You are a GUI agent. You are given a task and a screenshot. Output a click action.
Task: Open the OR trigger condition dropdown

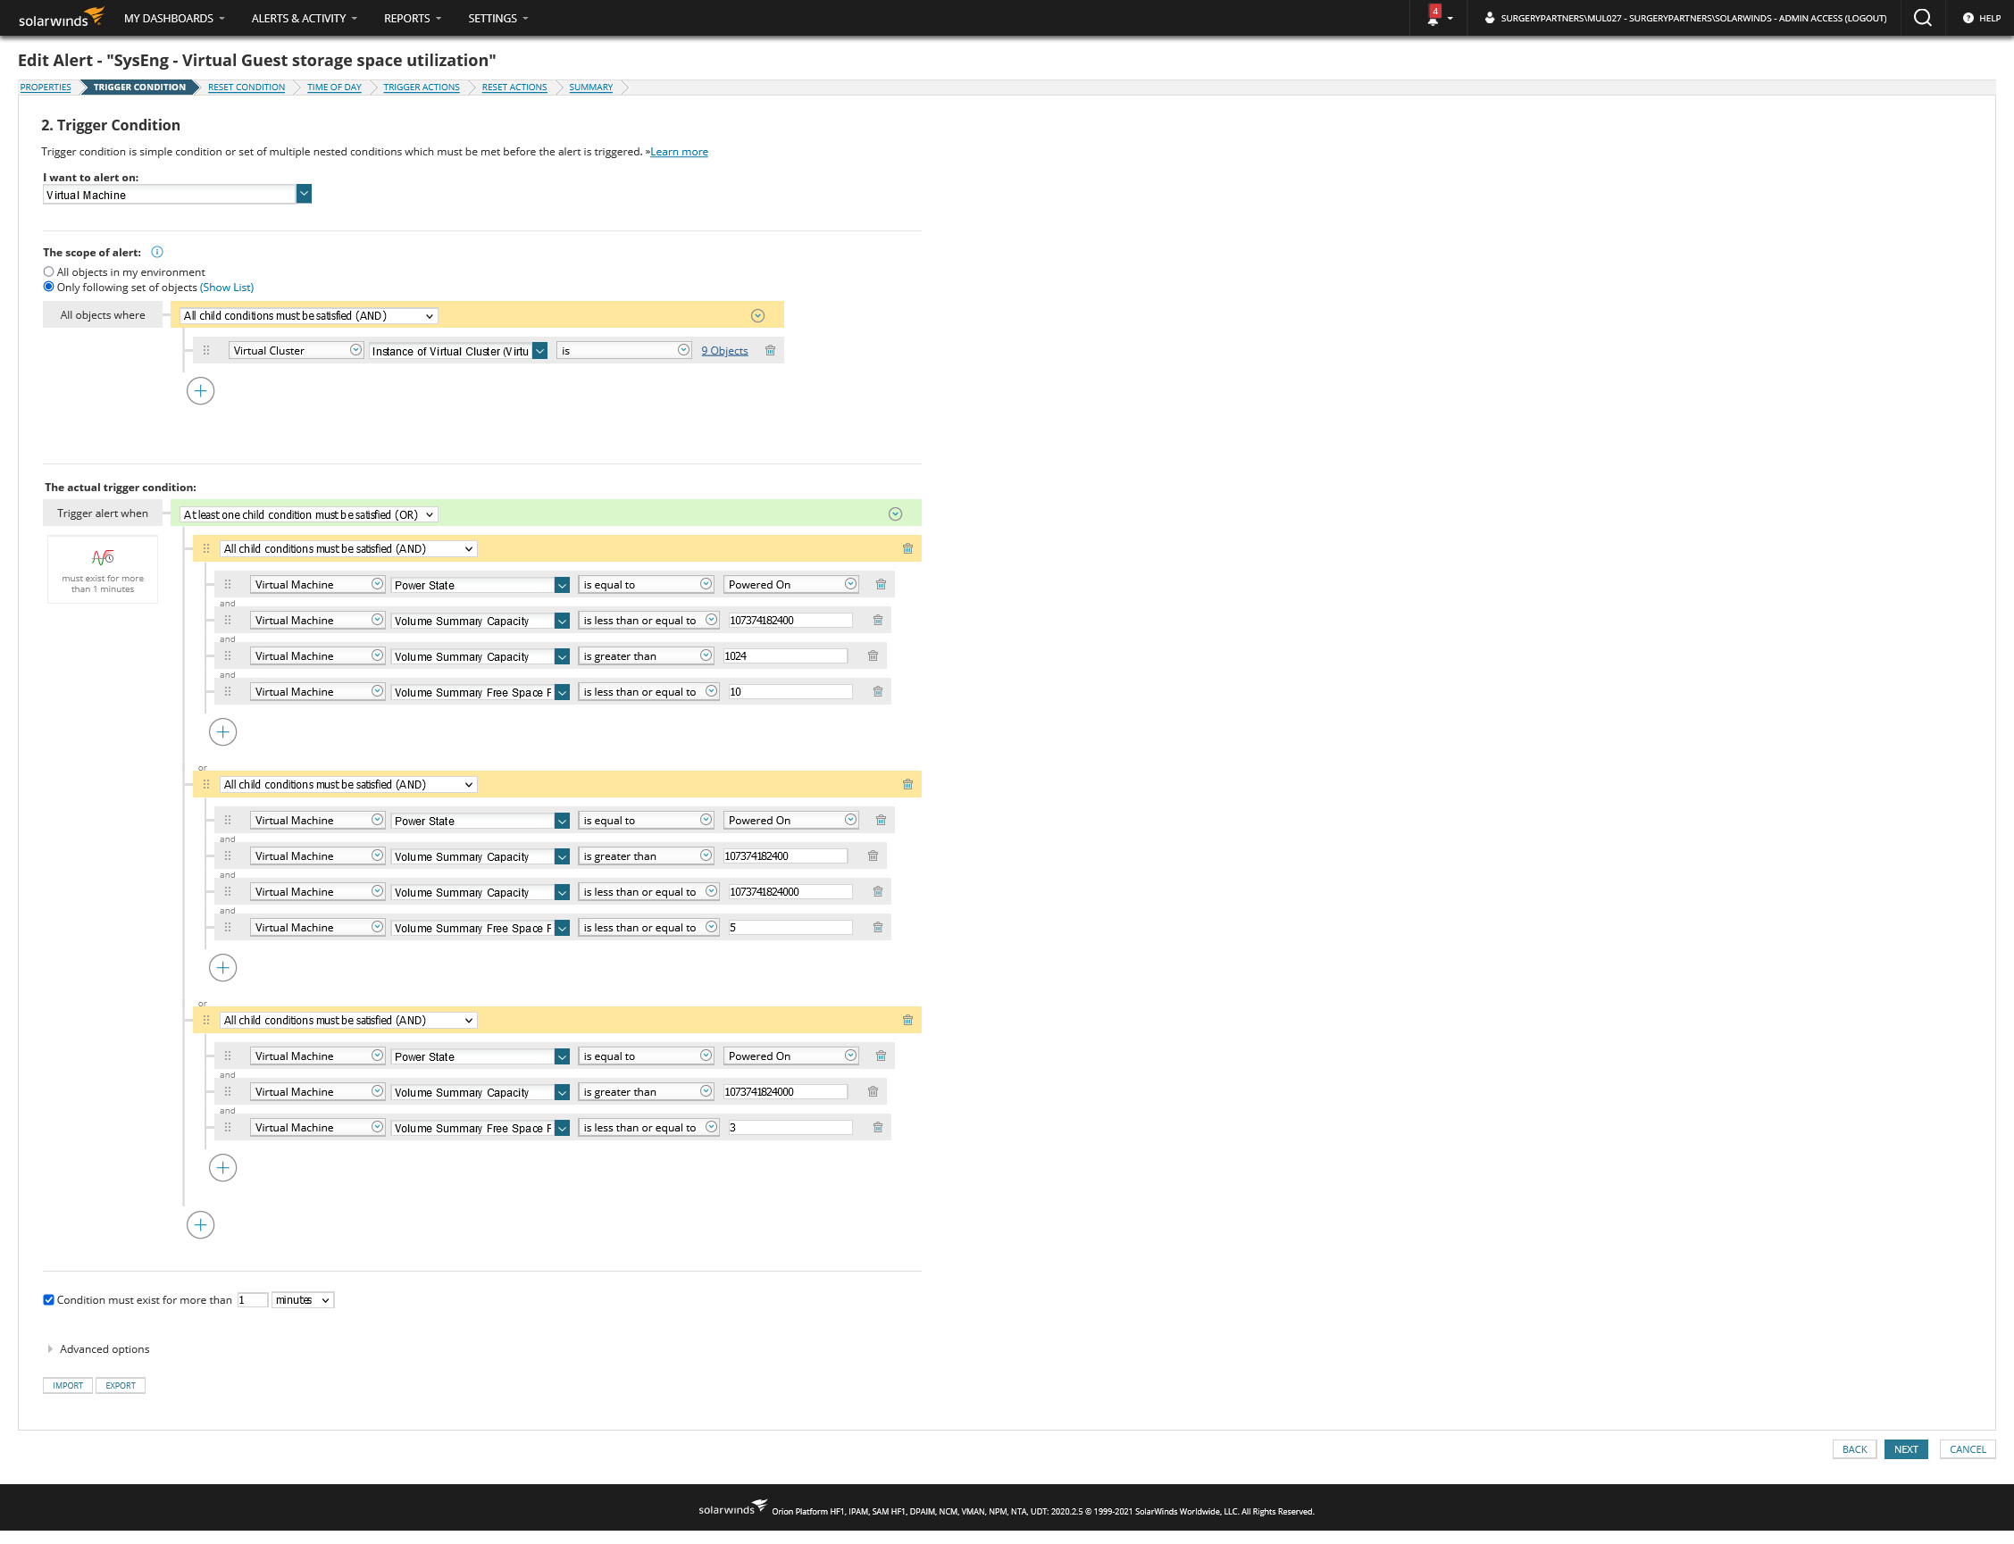point(308,514)
